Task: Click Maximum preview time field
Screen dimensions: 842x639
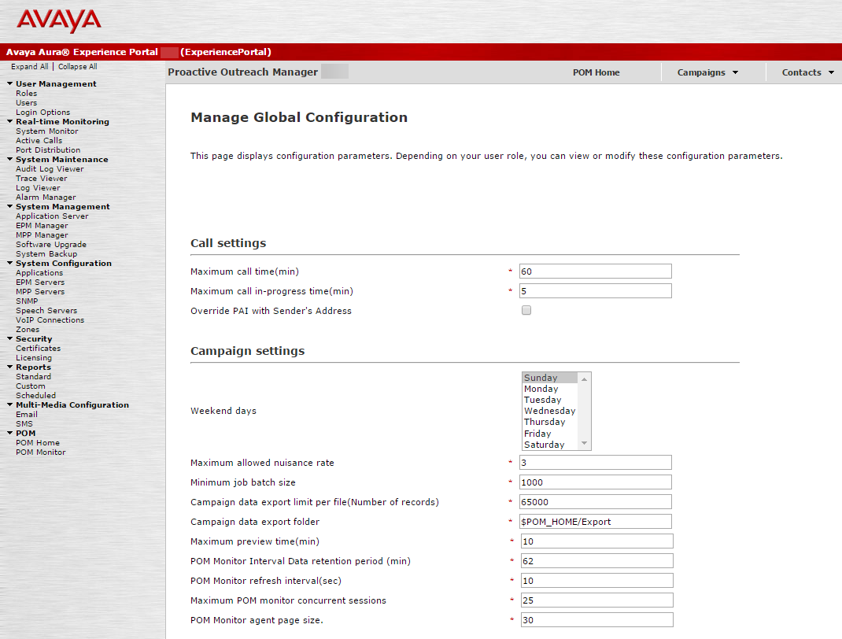Action: tap(596, 541)
